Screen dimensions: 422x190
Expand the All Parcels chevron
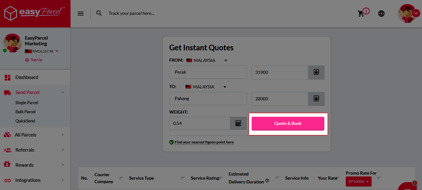click(x=63, y=135)
